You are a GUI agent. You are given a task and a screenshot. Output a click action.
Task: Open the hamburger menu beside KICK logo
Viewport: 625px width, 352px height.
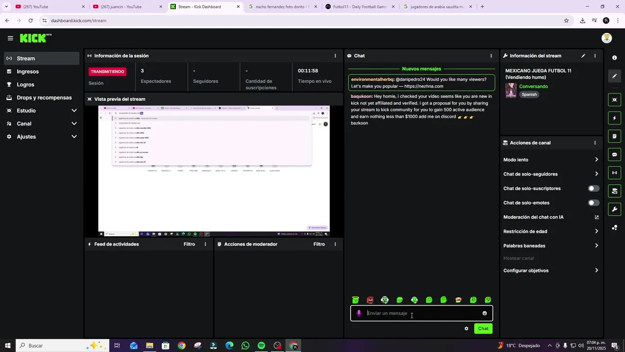(x=10, y=38)
